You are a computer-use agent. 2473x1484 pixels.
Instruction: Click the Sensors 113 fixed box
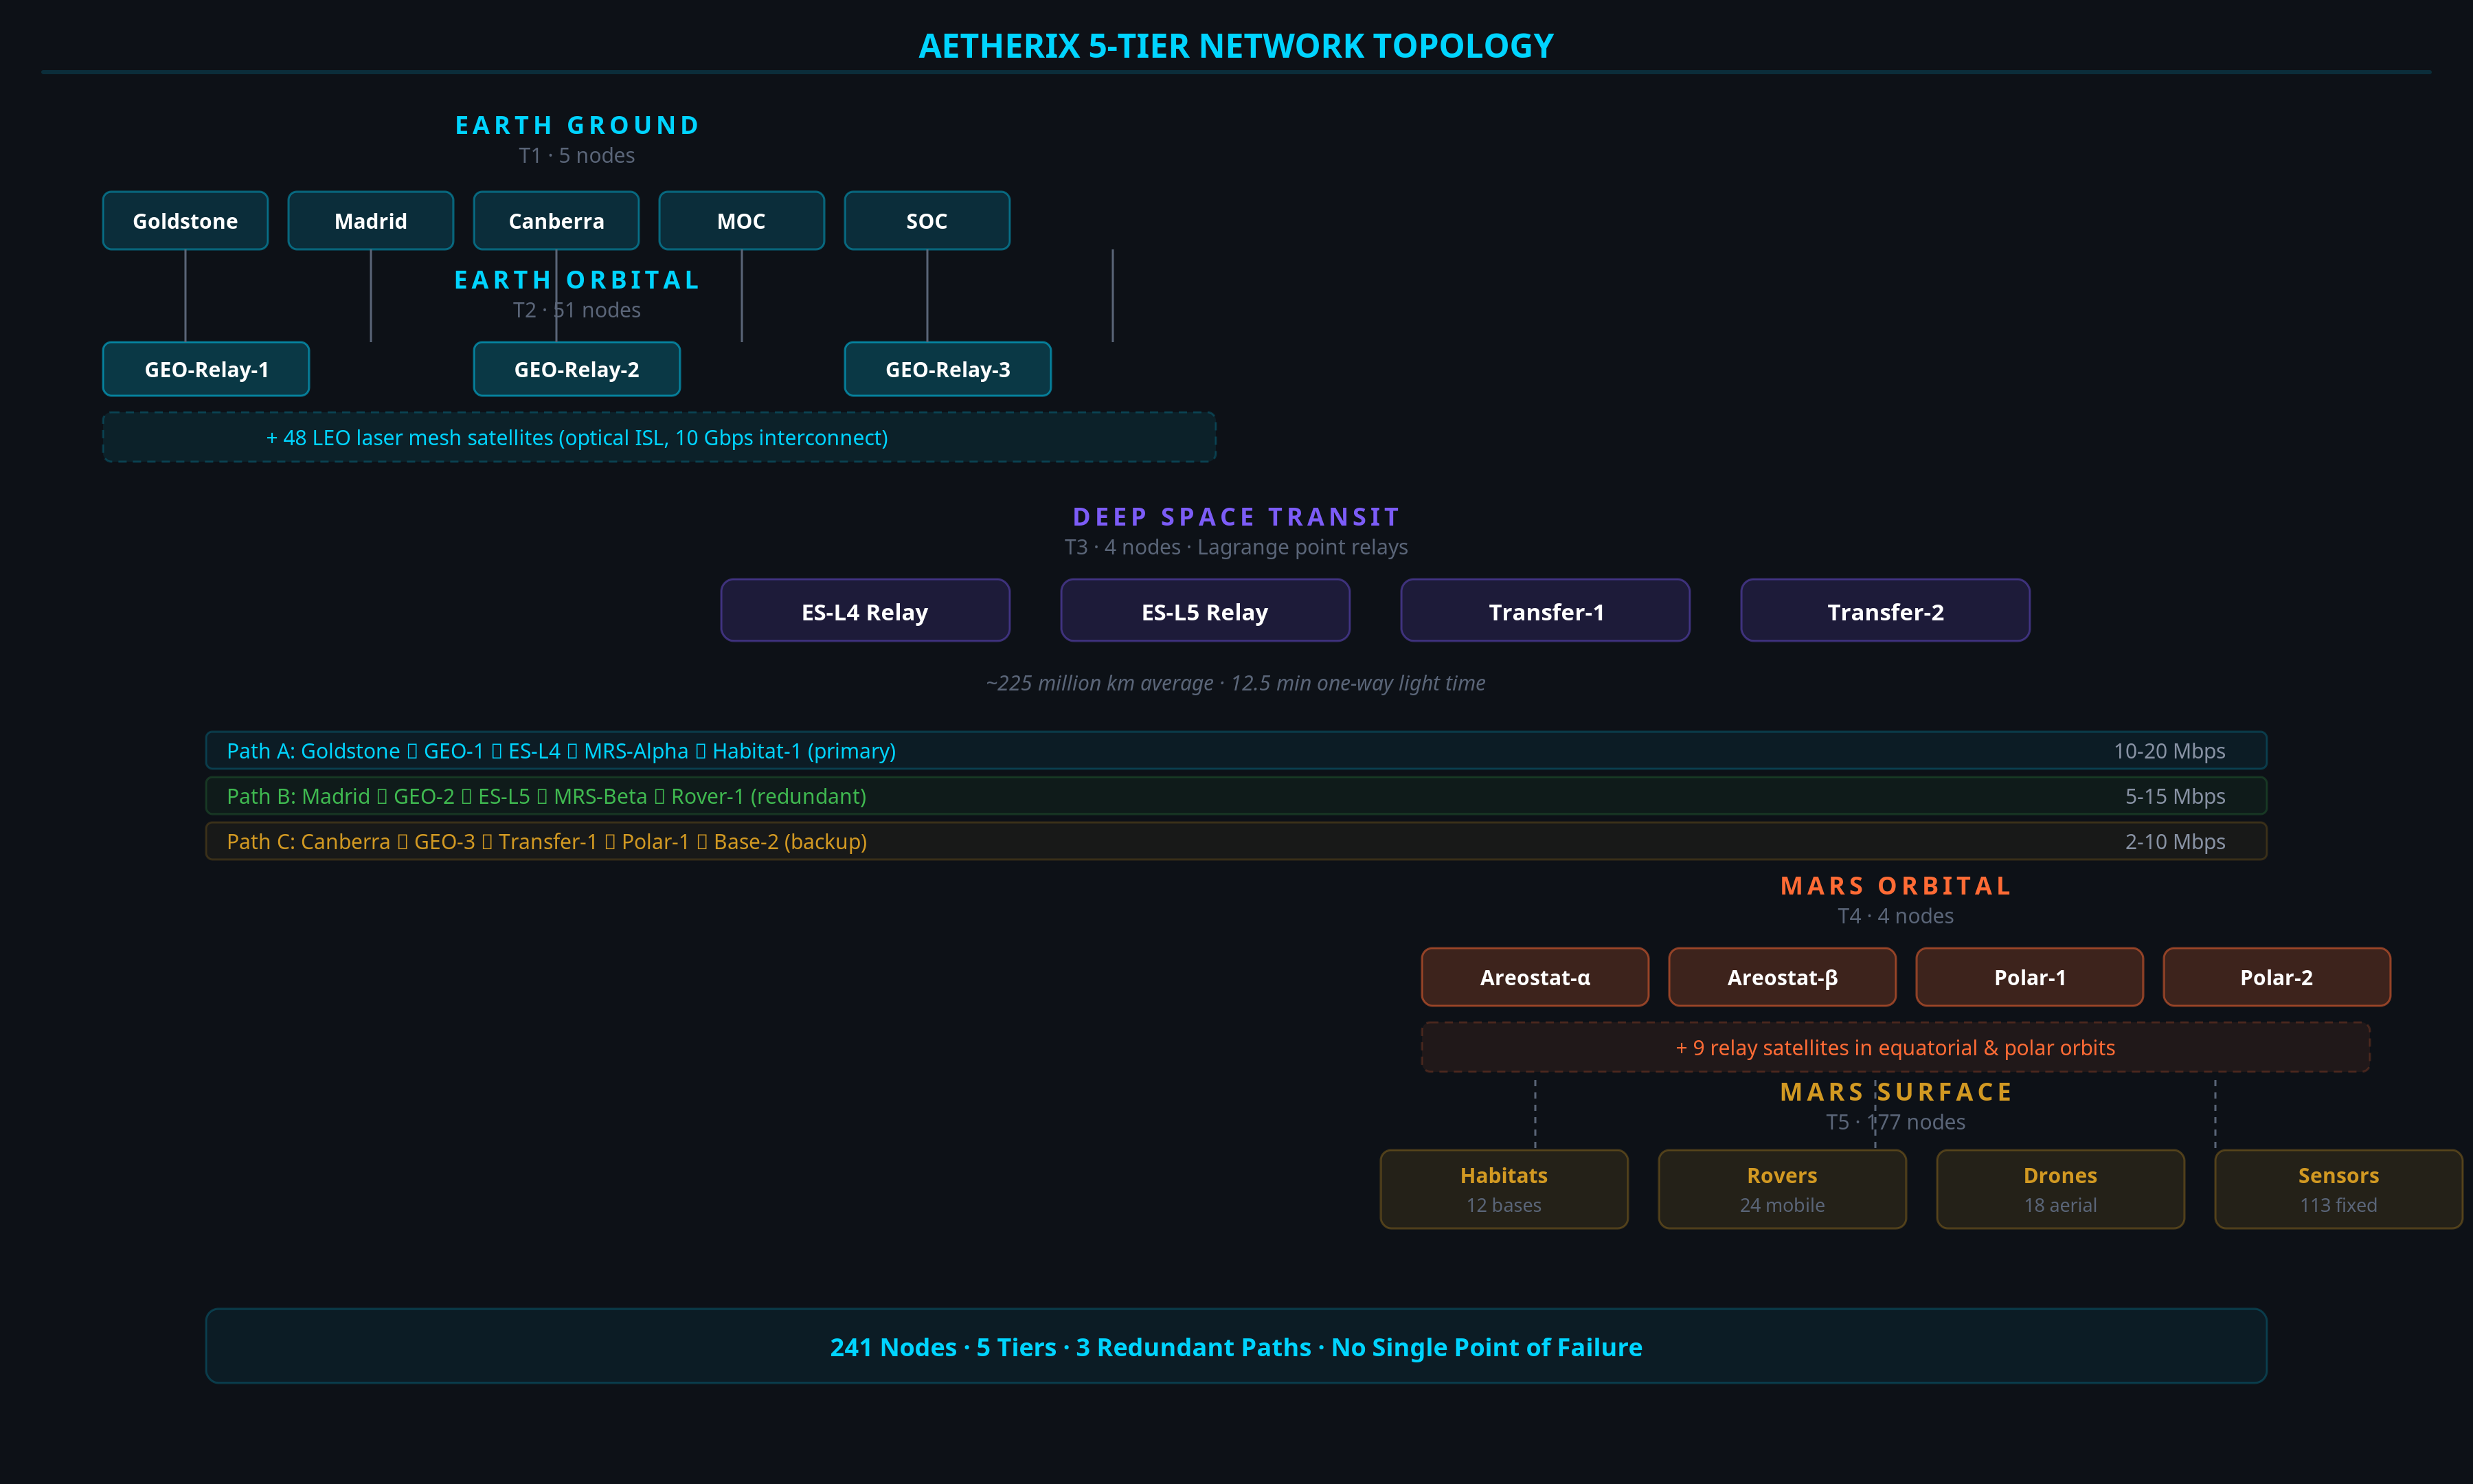[x=2338, y=1189]
